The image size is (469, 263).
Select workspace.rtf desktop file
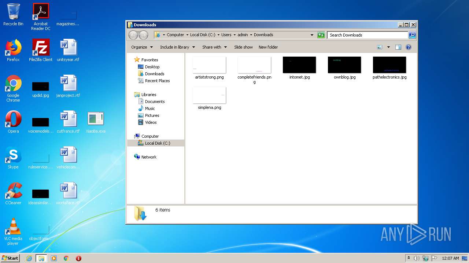[x=68, y=194]
